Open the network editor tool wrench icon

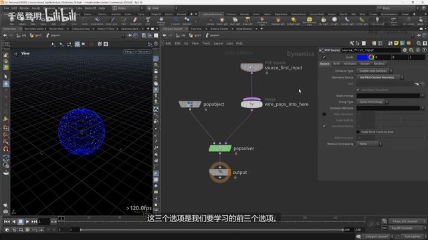click(352, 43)
